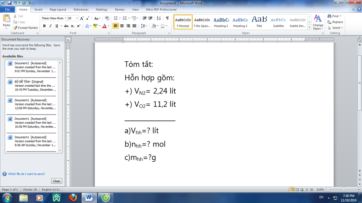Open Firefox from the taskbar
The height and width of the screenshot is (203, 362).
tap(73, 198)
